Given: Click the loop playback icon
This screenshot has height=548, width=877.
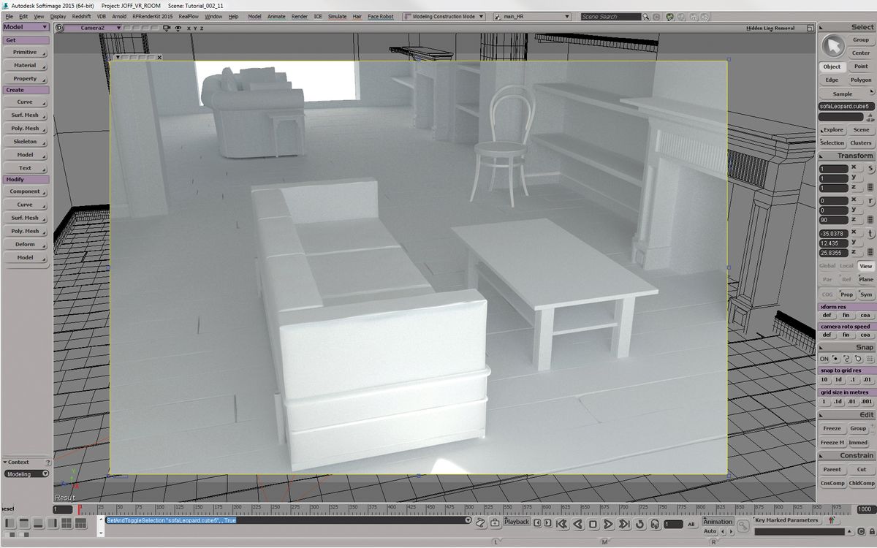Looking at the screenshot, I should [x=640, y=524].
